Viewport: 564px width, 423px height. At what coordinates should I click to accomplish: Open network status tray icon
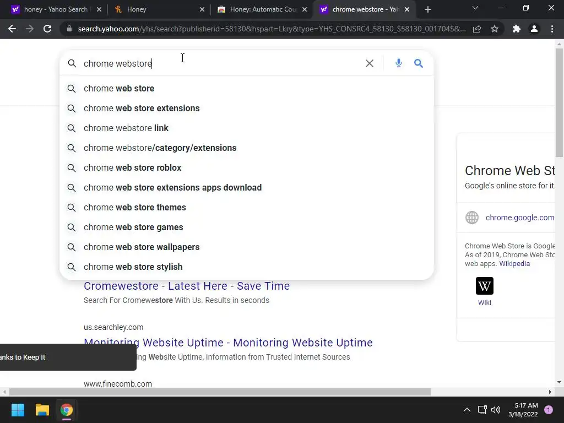(x=482, y=410)
